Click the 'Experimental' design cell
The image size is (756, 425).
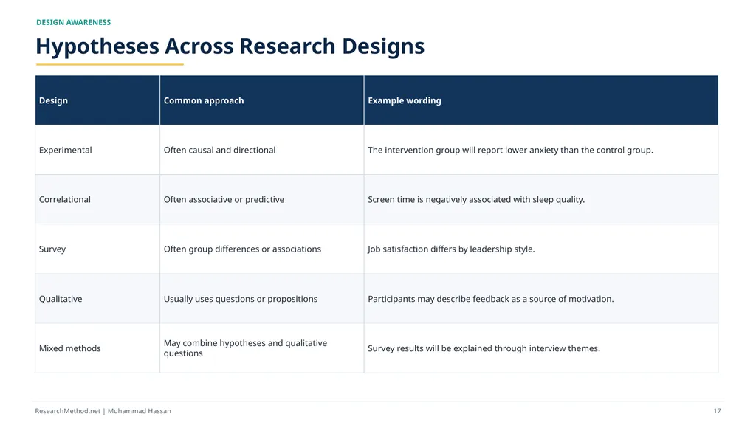point(97,150)
